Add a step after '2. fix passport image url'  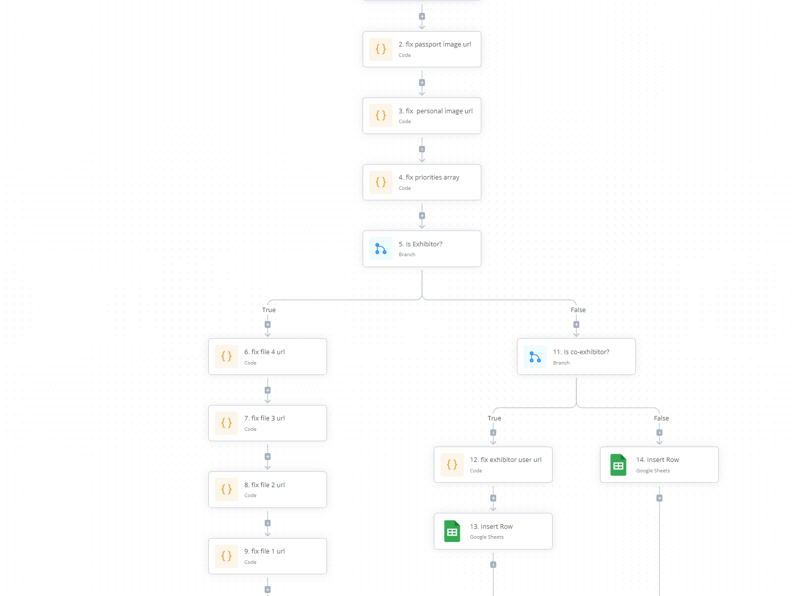(x=421, y=83)
